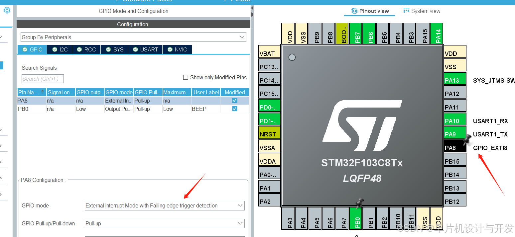Open the settings gear icon at top left
Image resolution: width=515 pixels, height=237 pixels.
coord(7,11)
